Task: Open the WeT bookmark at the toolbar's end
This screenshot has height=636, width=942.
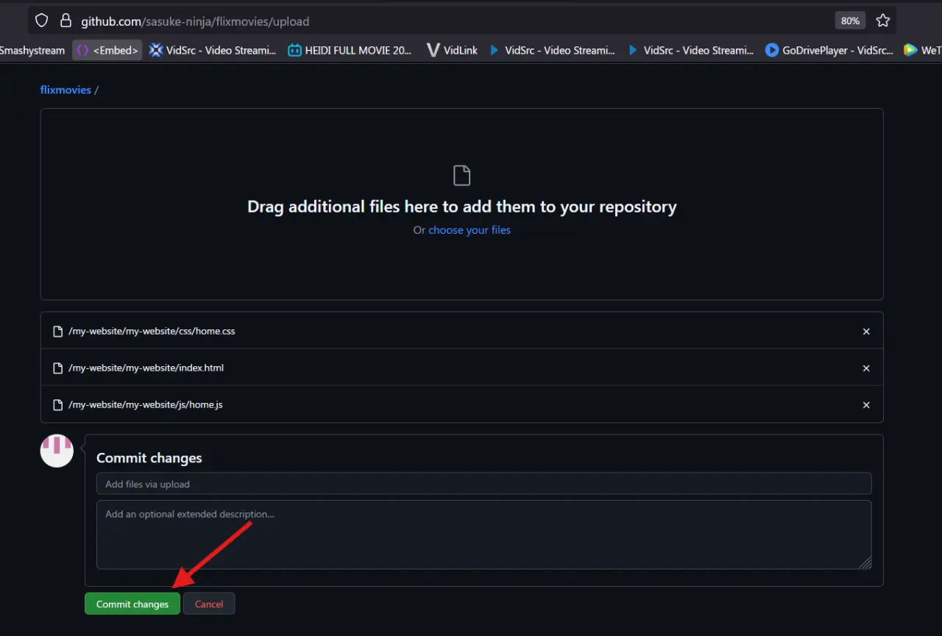Action: [922, 50]
